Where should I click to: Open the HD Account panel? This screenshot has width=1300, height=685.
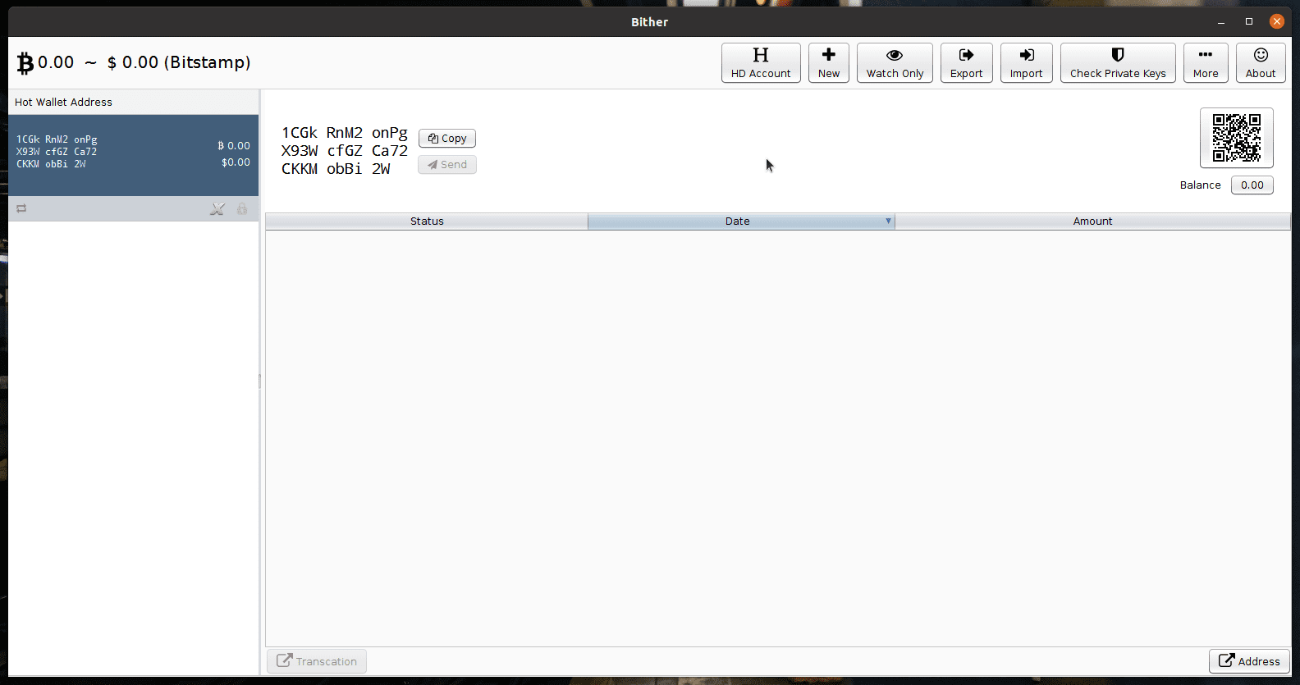760,63
